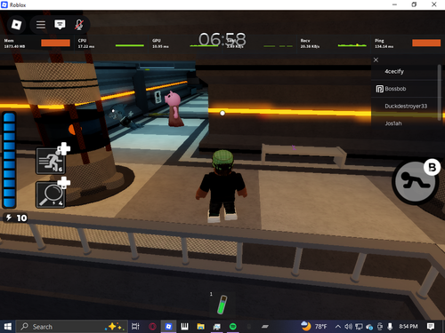The height and width of the screenshot is (333, 445).
Task: Select the green potion in hotbar slot 1
Action: tap(222, 305)
